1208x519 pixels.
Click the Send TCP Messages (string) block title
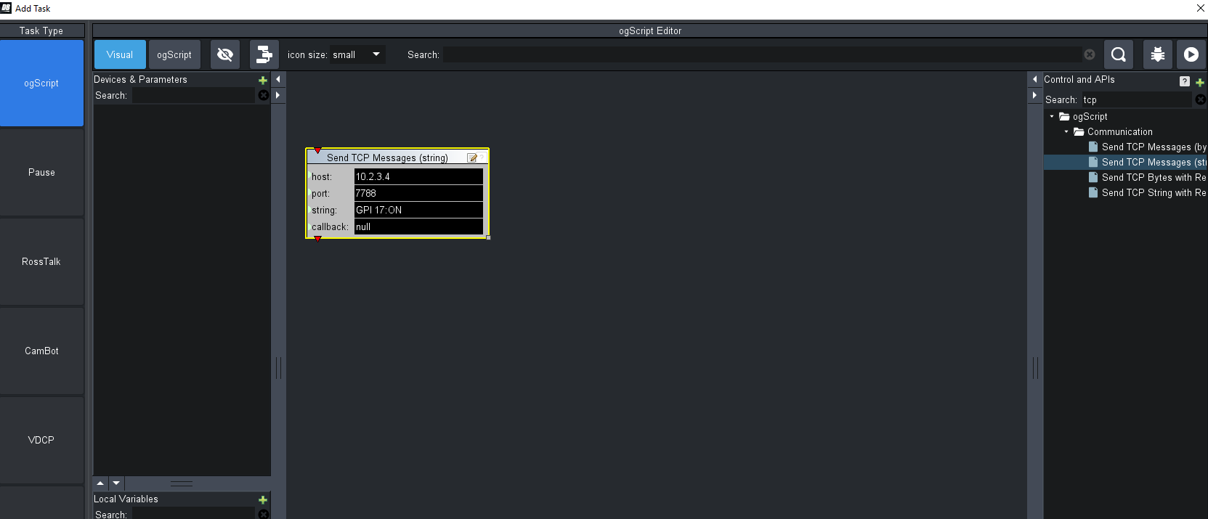tap(387, 158)
